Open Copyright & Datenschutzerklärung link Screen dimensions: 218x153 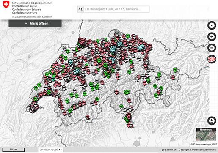tap(197, 150)
